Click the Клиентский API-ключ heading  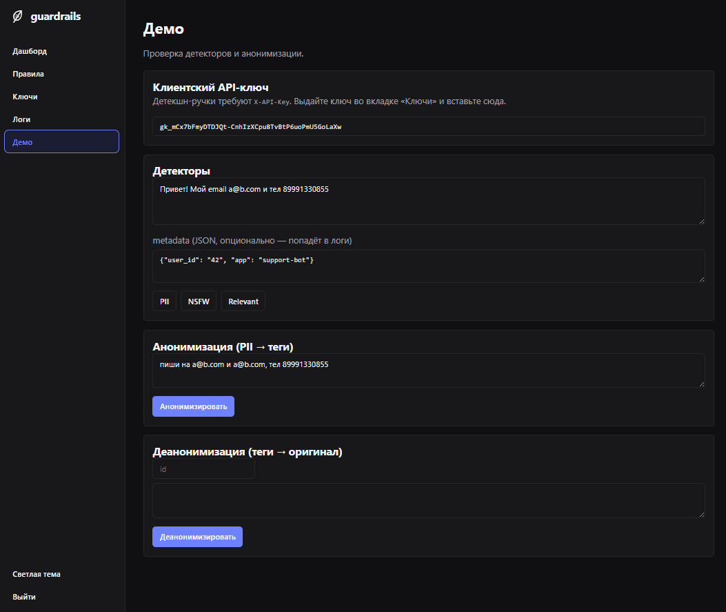point(211,87)
